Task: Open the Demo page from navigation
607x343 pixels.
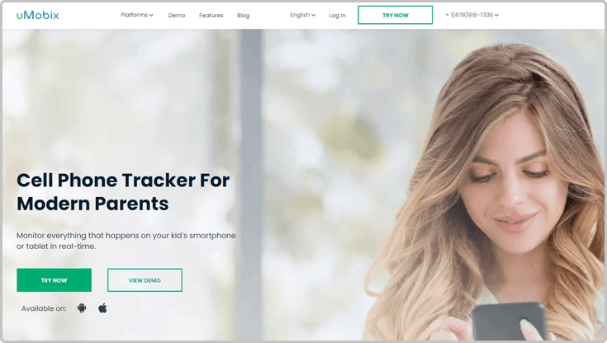Action: click(177, 16)
